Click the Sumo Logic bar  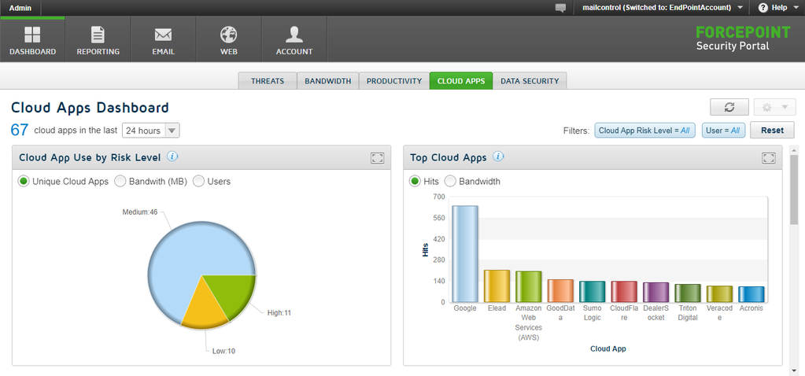click(x=592, y=291)
